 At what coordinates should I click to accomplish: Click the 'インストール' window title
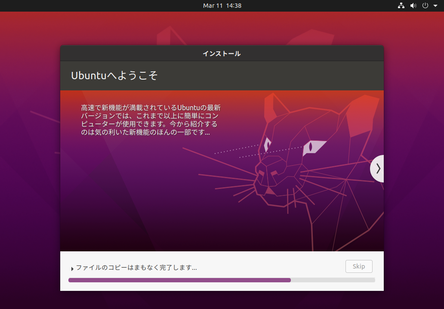(222, 53)
